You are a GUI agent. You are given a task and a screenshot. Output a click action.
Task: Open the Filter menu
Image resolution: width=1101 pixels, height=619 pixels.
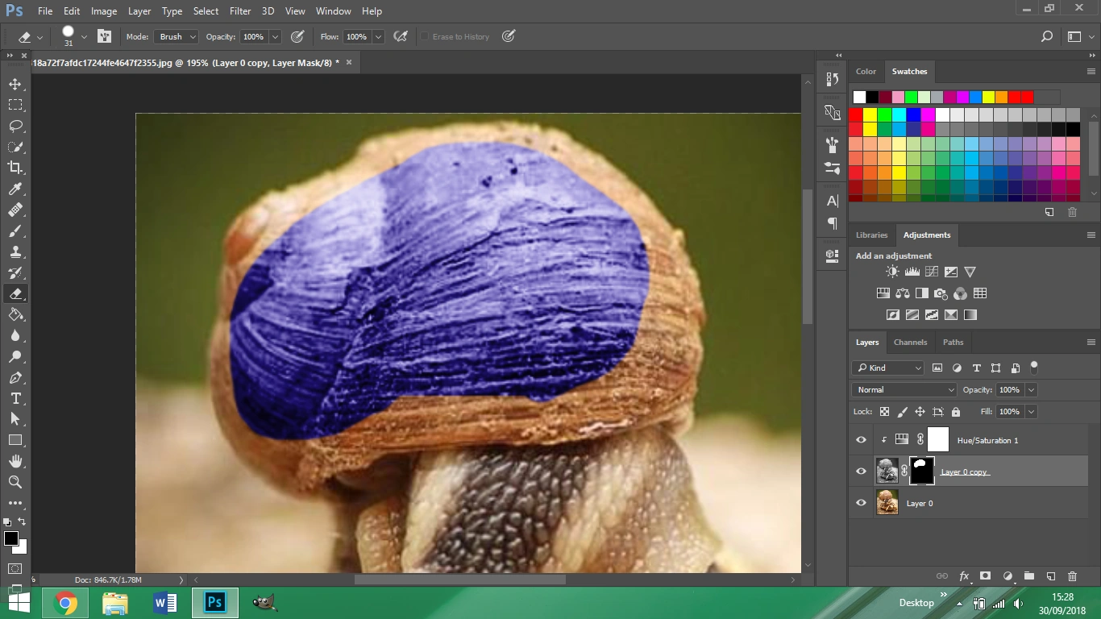coord(239,11)
